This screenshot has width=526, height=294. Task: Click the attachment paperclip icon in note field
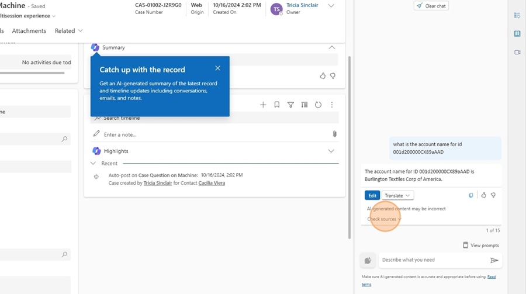(x=334, y=134)
